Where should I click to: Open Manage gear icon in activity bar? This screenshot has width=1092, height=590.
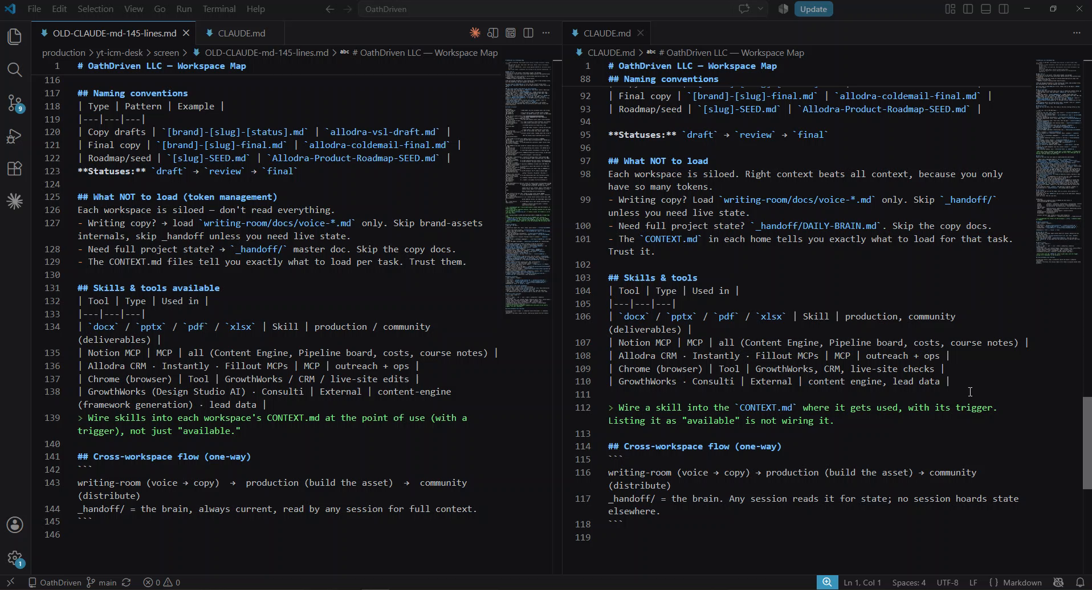point(15,558)
